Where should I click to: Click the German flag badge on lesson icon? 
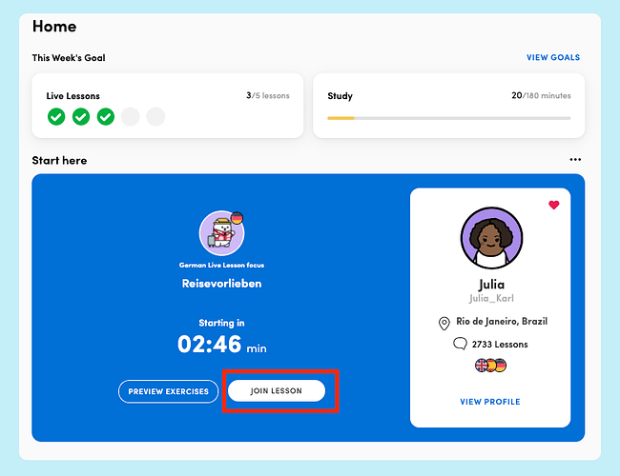237,218
